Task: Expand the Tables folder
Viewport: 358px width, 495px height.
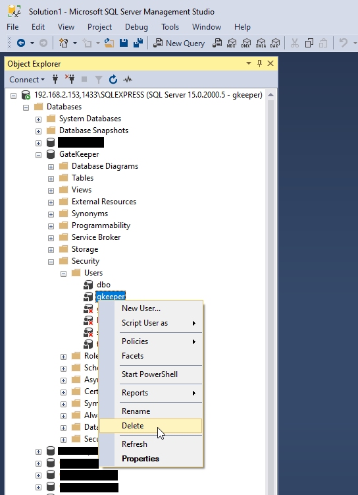Action: click(x=51, y=179)
